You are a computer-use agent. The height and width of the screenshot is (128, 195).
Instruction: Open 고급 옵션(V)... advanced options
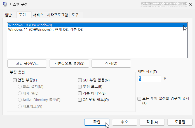tap(27, 64)
